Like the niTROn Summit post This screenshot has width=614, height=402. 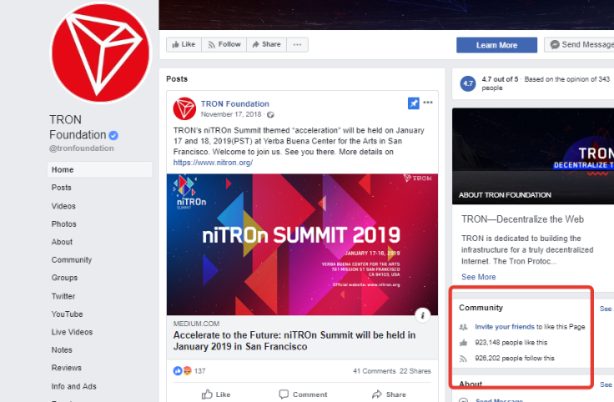216,394
